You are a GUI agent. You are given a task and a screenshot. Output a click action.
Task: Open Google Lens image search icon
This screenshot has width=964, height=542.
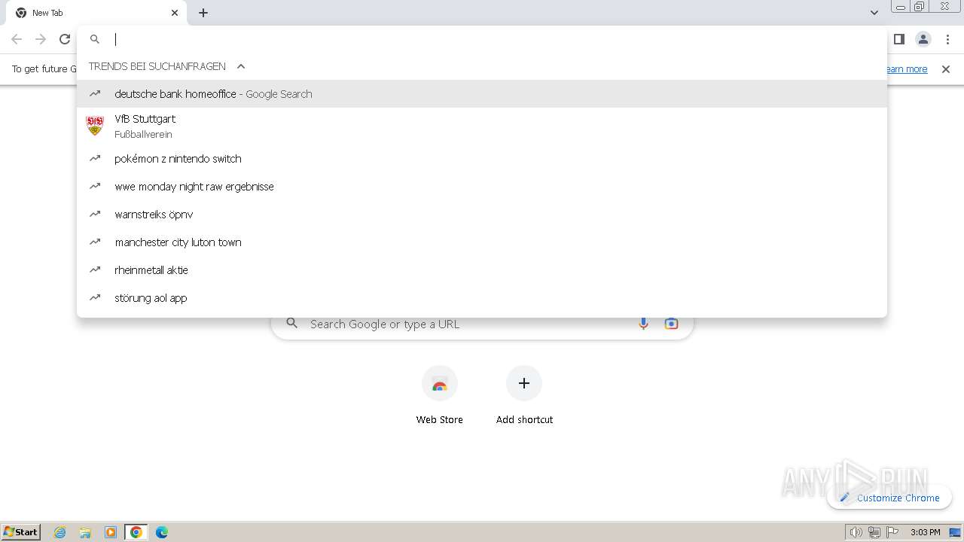[x=671, y=324]
